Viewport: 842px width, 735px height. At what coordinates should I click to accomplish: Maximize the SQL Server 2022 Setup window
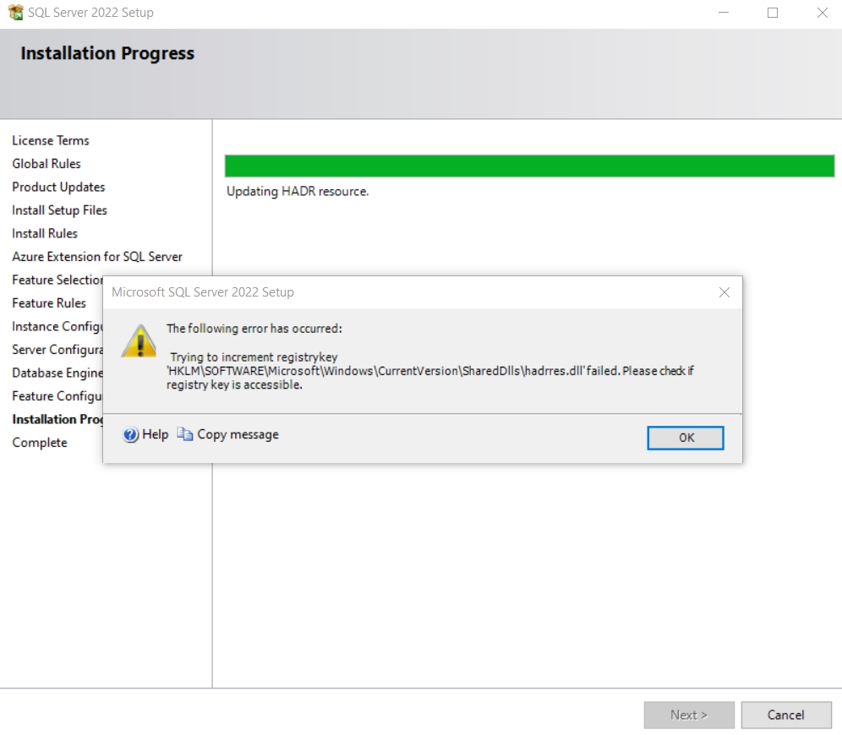(x=772, y=13)
